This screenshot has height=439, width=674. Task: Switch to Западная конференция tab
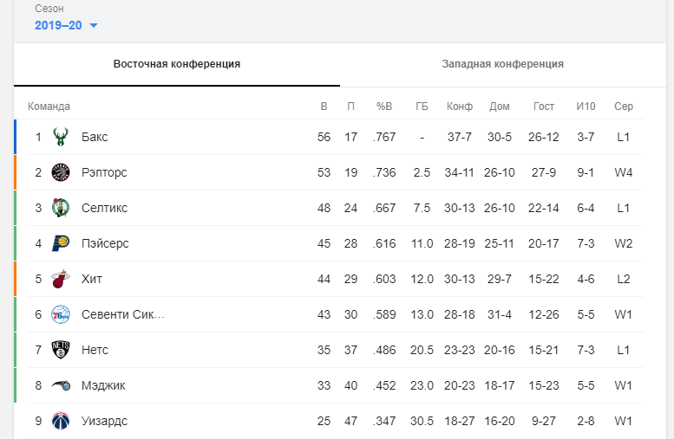point(503,64)
